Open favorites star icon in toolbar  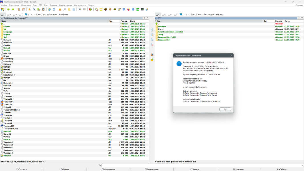pyautogui.click(x=29, y=9)
